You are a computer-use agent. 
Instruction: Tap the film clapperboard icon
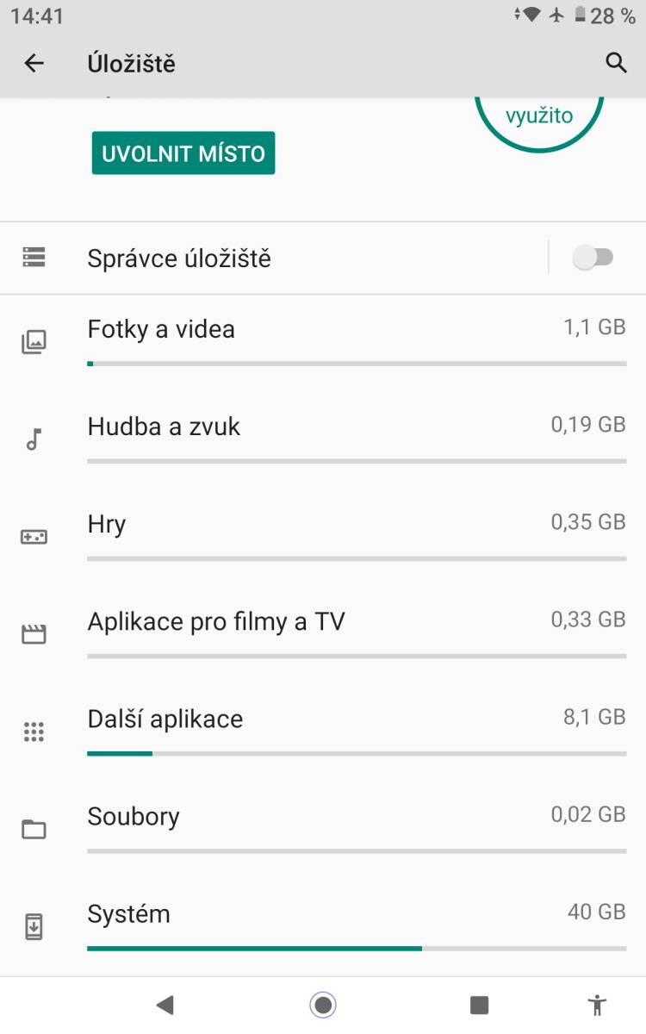34,635
